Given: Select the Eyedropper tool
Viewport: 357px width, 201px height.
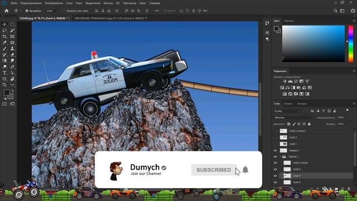Looking at the screenshot, I should coord(4,42).
